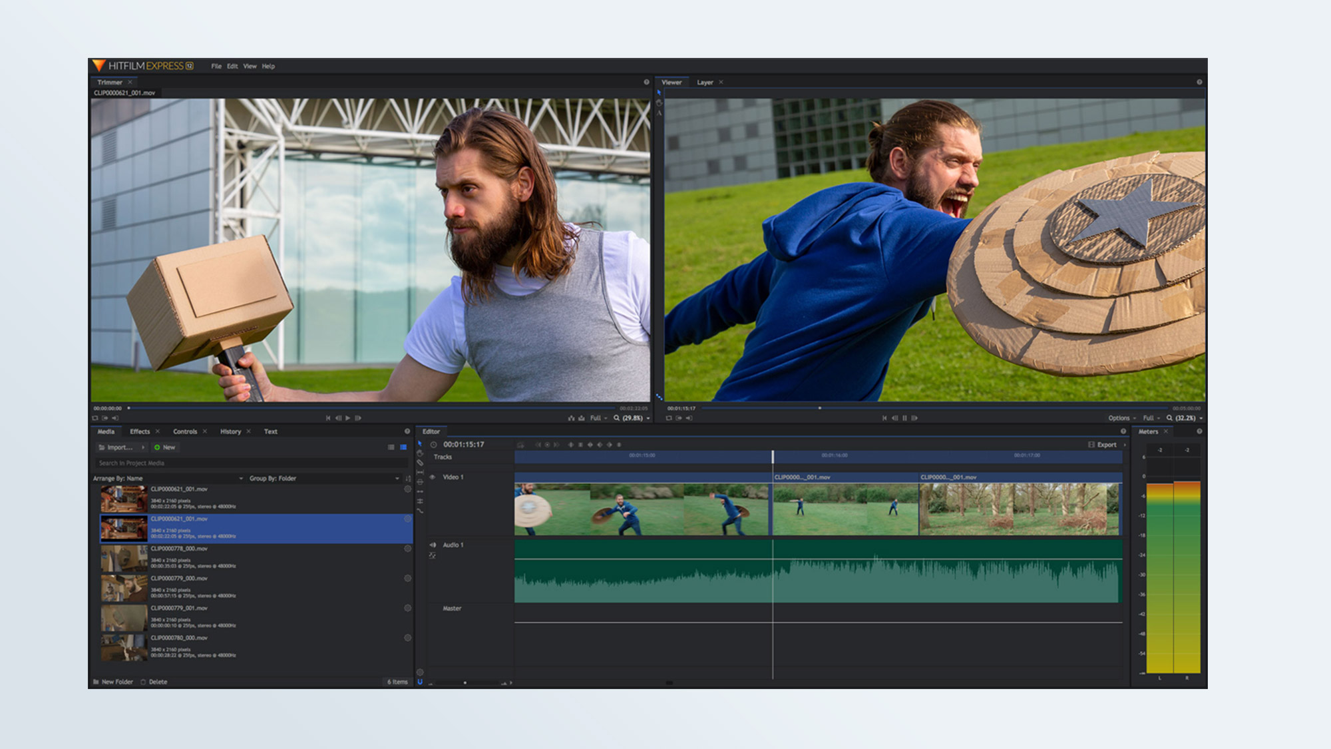Open timeline settings gear at Editor bottom
This screenshot has height=749, width=1331.
click(x=420, y=672)
